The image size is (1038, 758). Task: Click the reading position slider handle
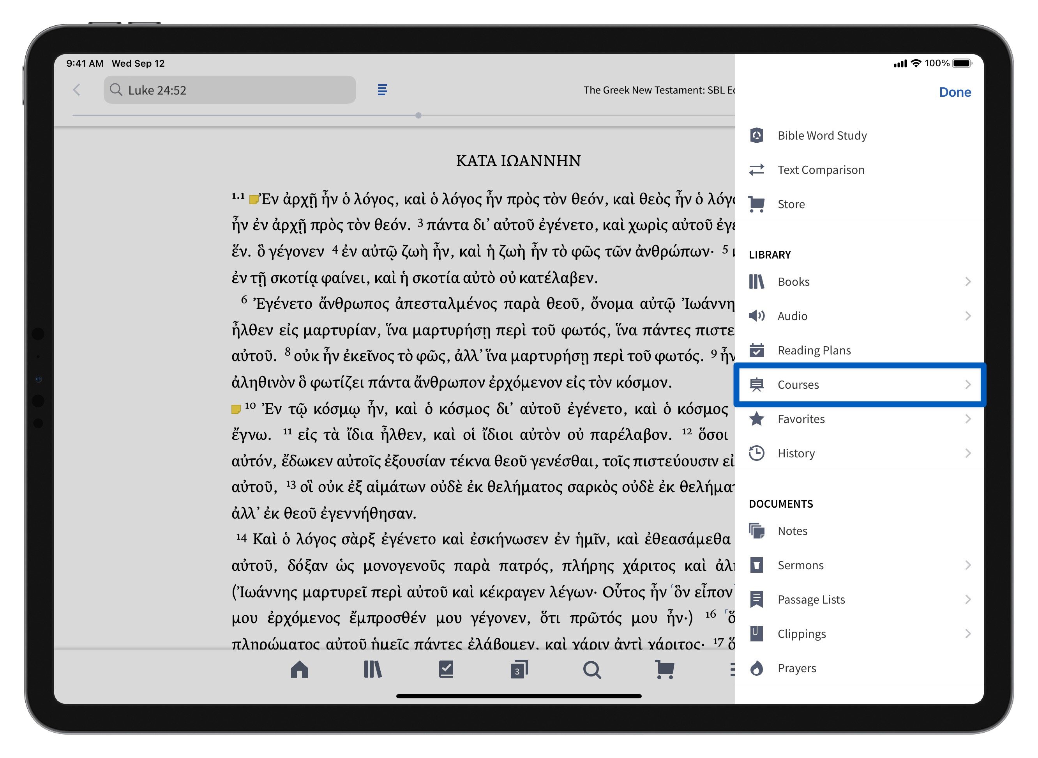click(418, 116)
